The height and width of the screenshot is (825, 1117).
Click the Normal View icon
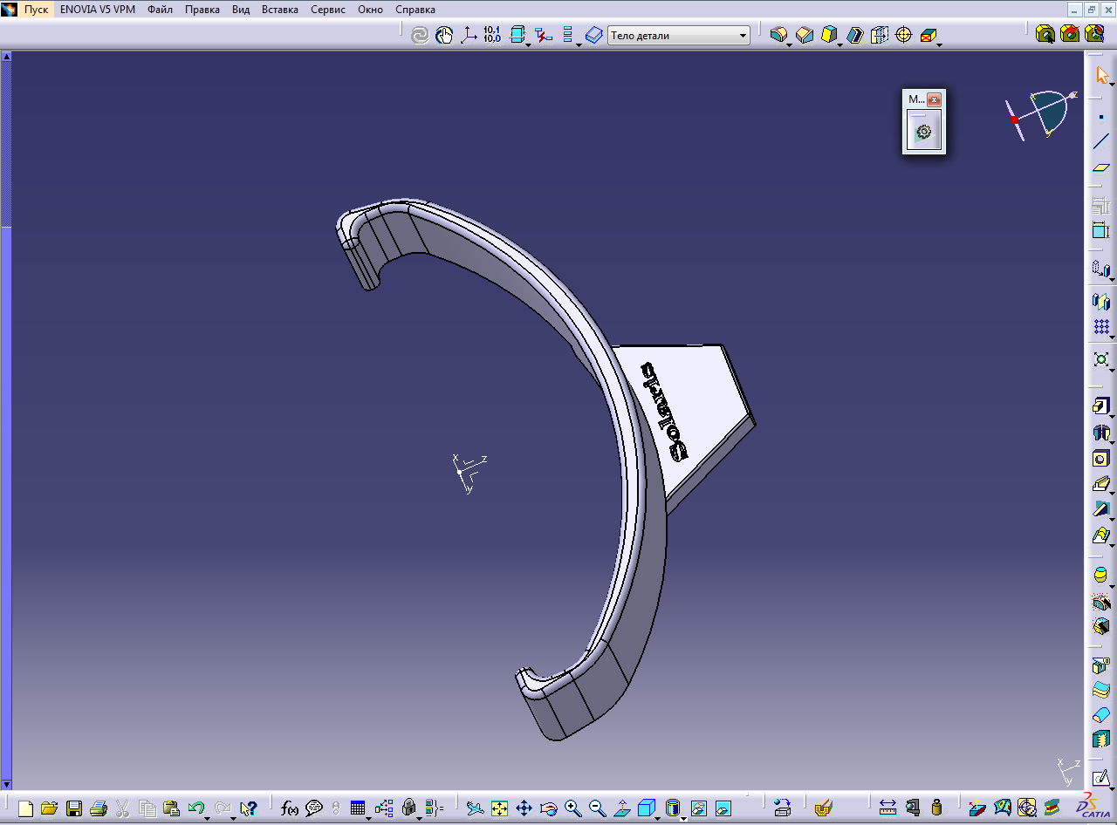(x=621, y=808)
